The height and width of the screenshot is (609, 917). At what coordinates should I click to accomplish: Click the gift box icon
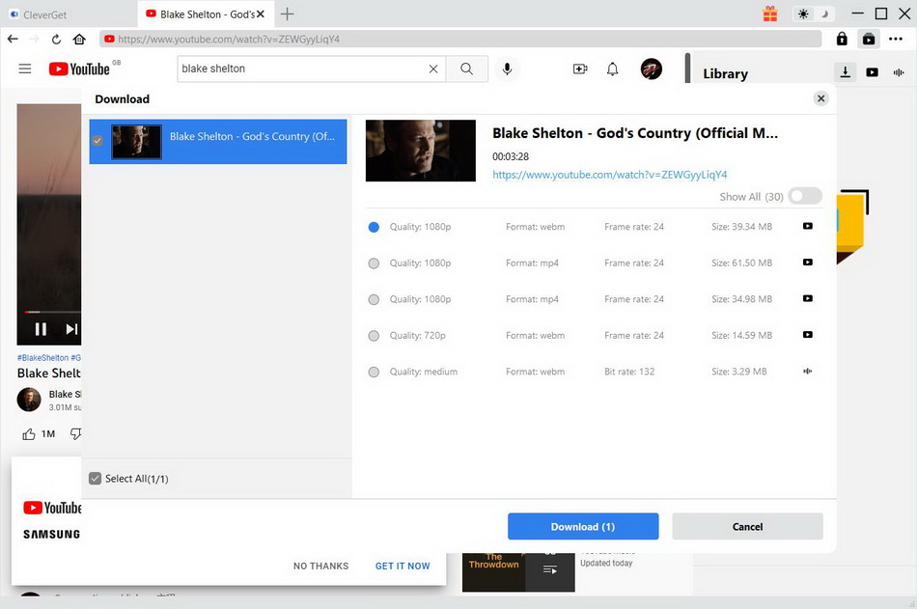(x=769, y=14)
